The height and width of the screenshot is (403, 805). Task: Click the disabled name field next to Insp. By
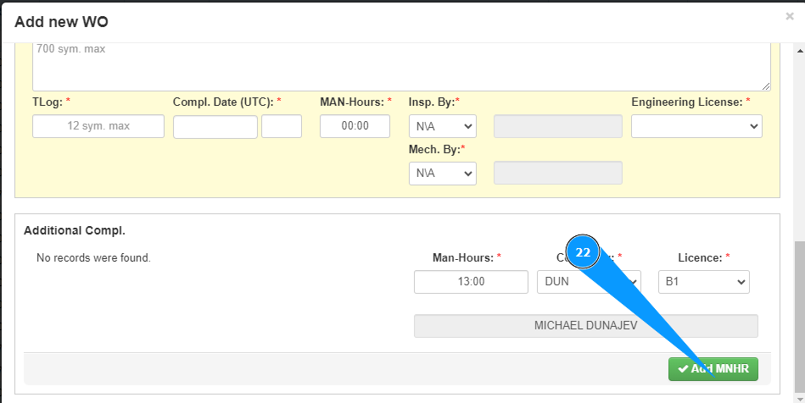point(558,126)
